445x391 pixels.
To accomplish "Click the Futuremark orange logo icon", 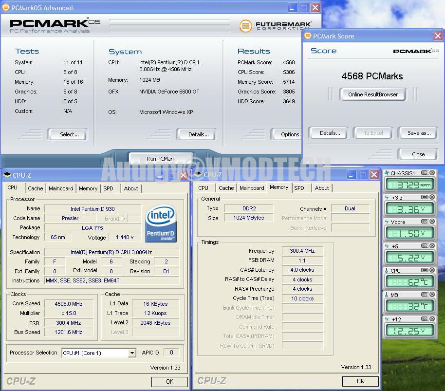I will tap(245, 26).
